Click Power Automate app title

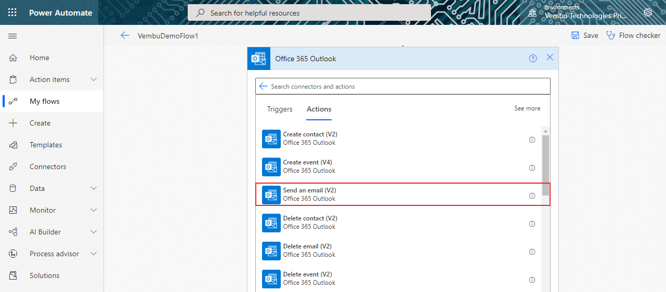[x=61, y=12]
